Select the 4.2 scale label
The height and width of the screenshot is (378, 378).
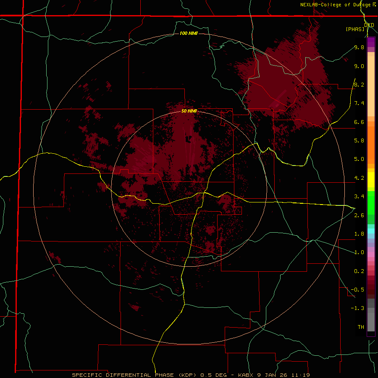359,178
